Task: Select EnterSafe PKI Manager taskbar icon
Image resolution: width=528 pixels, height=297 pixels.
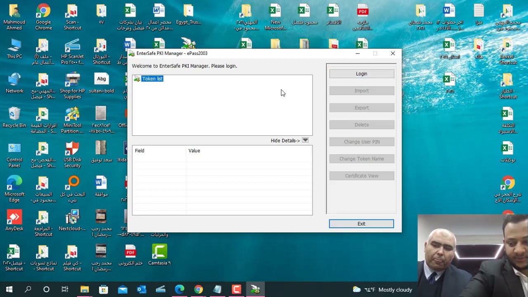Action: [x=255, y=290]
